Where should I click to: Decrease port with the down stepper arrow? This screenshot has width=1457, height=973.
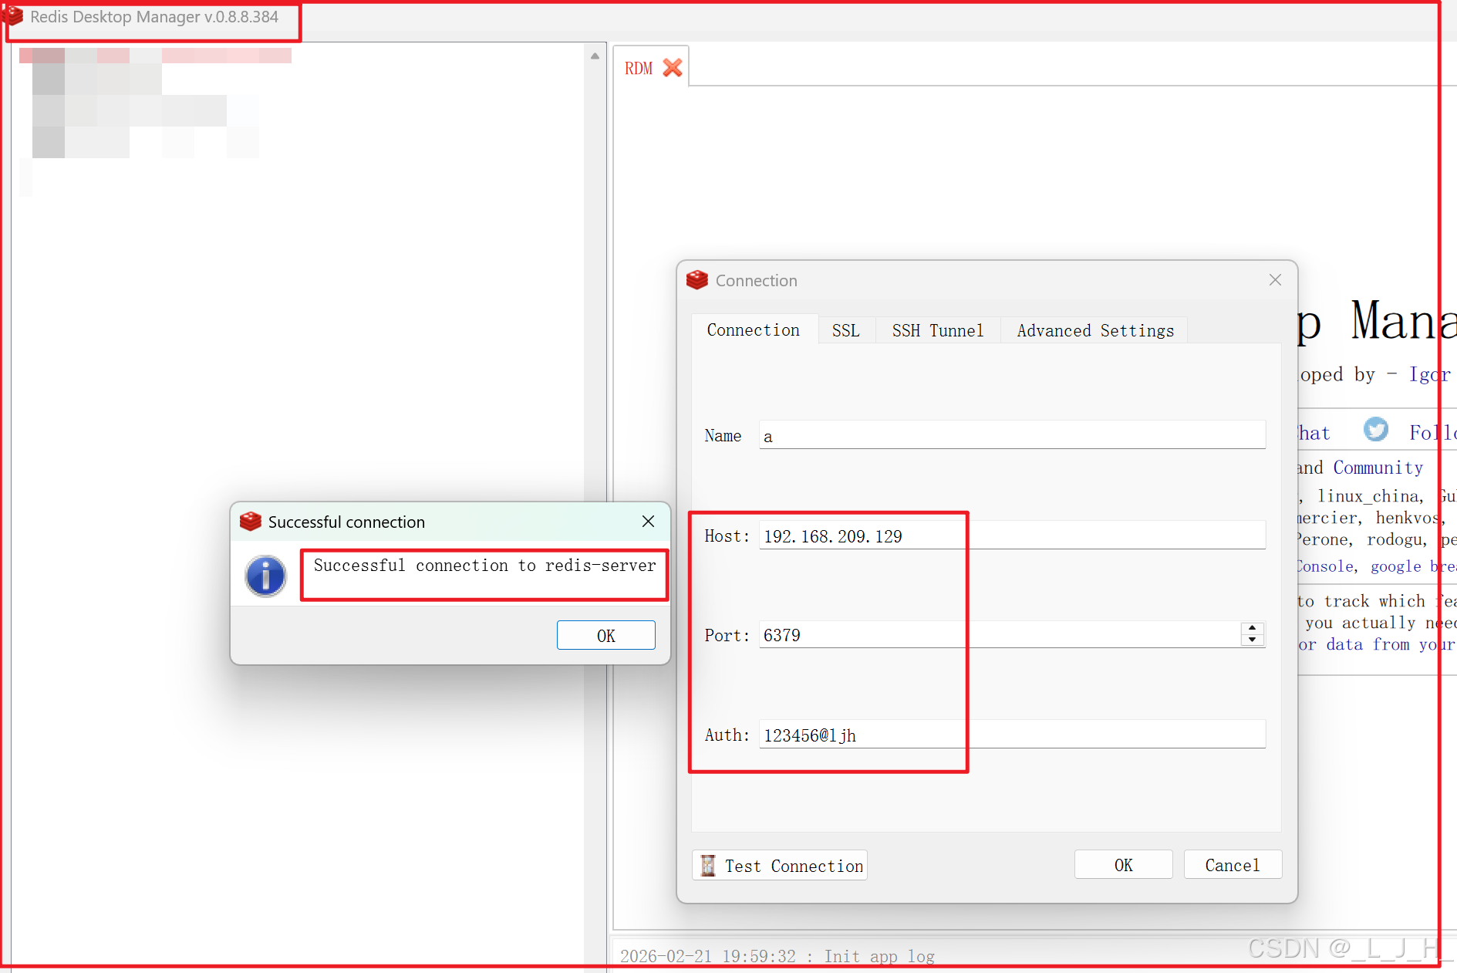(x=1253, y=640)
